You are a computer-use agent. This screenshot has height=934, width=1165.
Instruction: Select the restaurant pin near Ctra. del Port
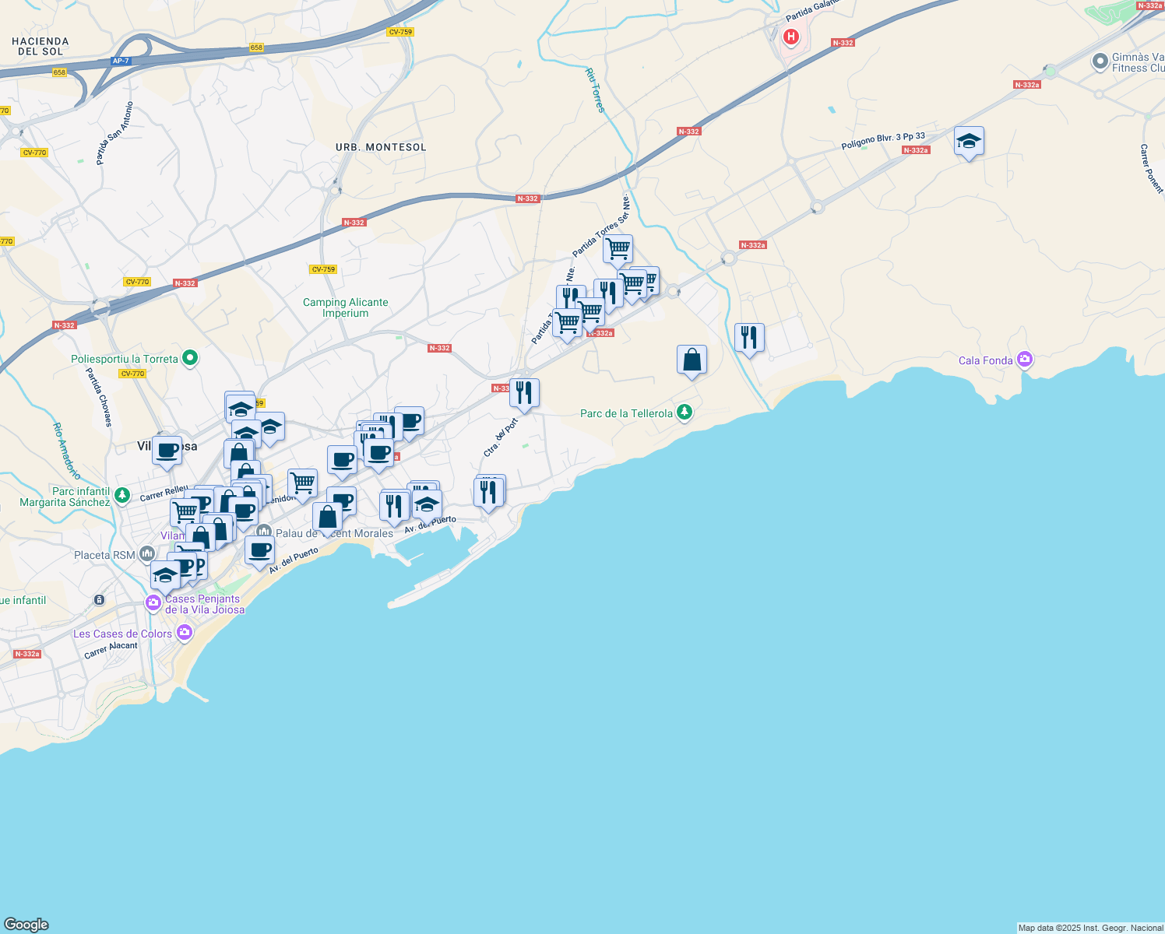coord(523,393)
